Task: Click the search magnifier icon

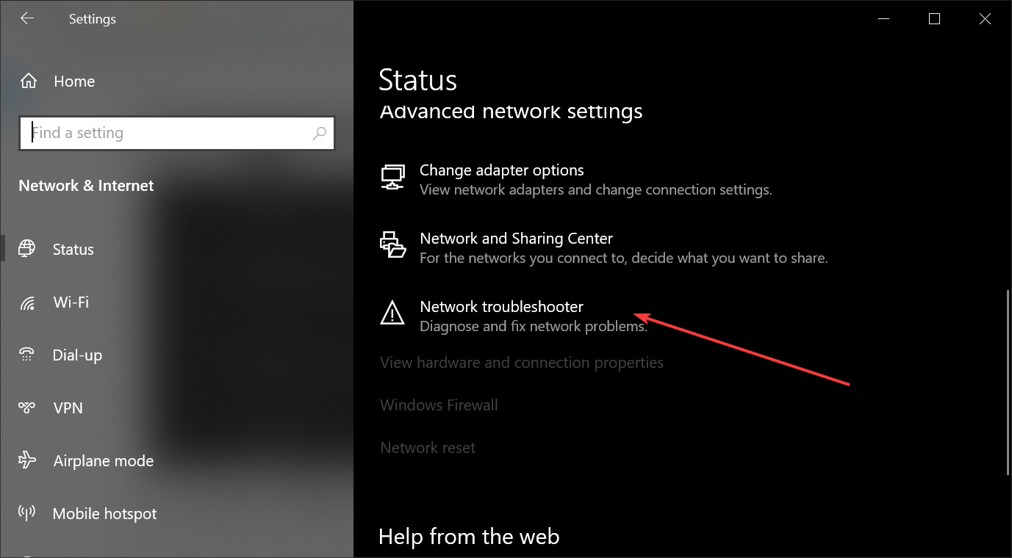Action: point(319,134)
